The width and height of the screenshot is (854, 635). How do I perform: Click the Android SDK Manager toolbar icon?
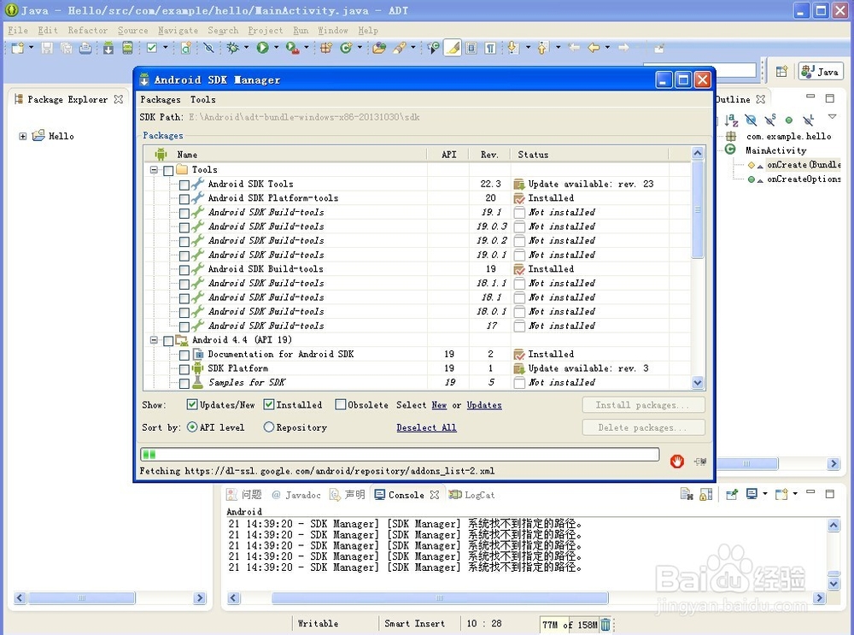click(x=108, y=48)
